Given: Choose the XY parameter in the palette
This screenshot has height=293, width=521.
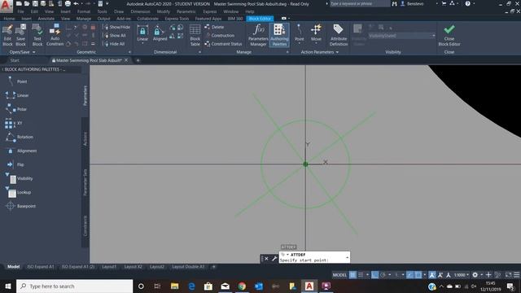Looking at the screenshot, I should (14, 123).
